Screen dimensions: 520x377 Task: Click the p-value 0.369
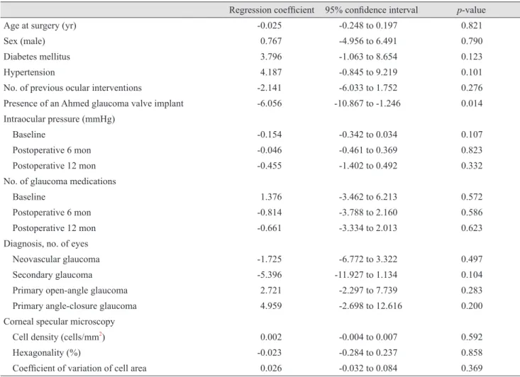point(472,368)
